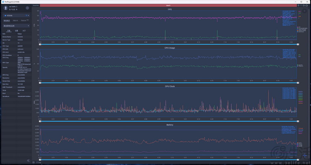Click the WiFi icon in device selector
The width and height of the screenshot is (311, 165).
click(x=26, y=15)
